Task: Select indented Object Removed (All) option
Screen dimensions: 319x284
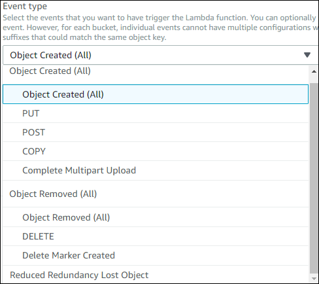Action: click(156, 217)
